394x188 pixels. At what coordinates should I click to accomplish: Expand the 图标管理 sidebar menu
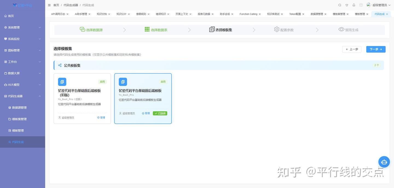tap(22, 50)
